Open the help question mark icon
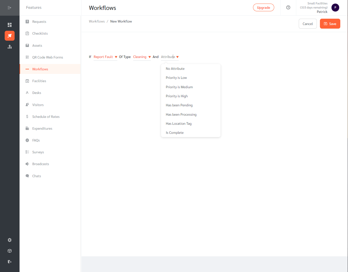Screen dimensions: 348x272 click(288, 8)
